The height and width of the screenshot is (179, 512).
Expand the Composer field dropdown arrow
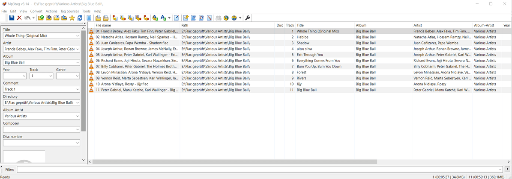click(x=78, y=129)
